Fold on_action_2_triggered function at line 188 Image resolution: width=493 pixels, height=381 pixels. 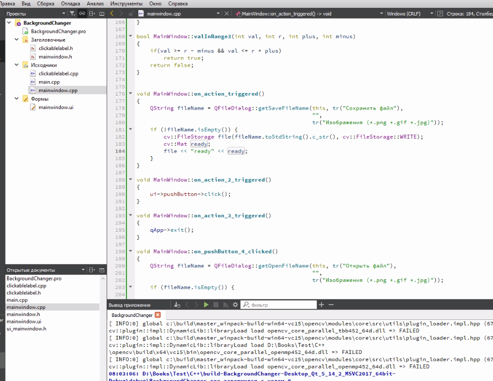pos(130,180)
